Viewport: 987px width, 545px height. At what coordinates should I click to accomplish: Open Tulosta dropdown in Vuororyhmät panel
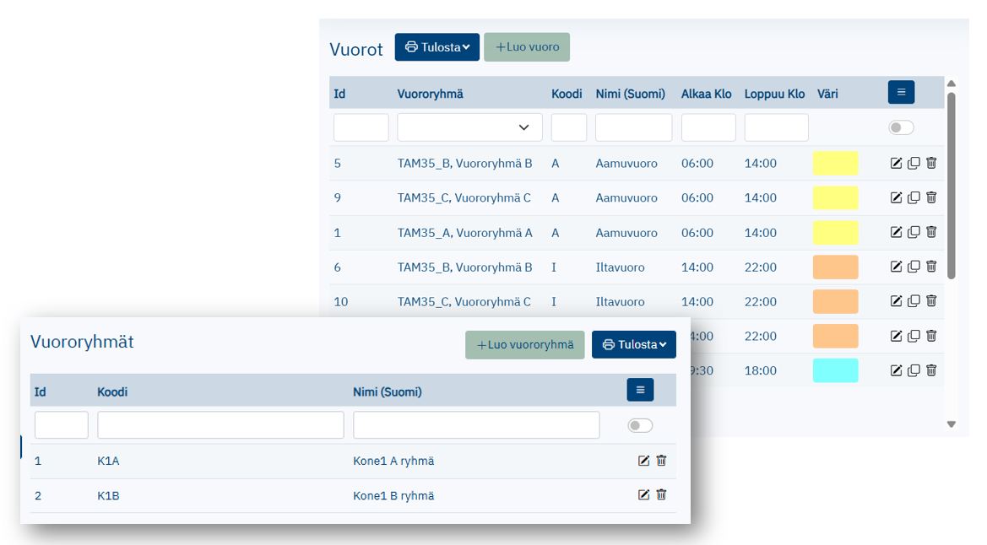634,345
